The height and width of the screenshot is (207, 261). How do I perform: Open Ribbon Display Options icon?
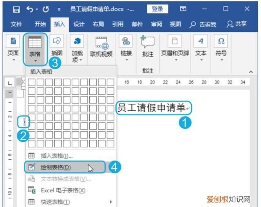pos(183,9)
